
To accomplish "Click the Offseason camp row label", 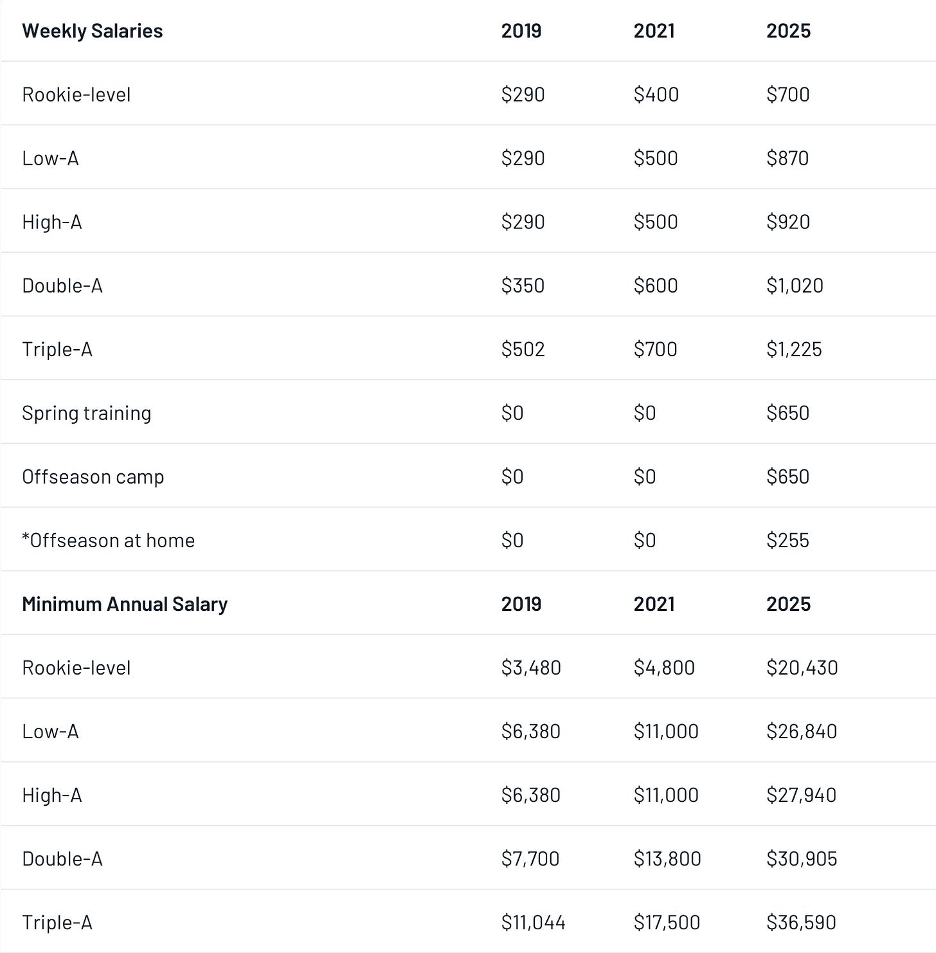I will pyautogui.click(x=93, y=476).
